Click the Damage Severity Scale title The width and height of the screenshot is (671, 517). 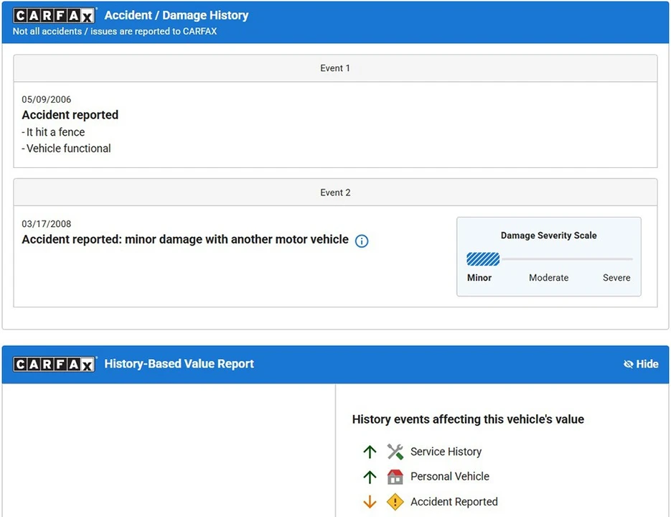point(548,235)
